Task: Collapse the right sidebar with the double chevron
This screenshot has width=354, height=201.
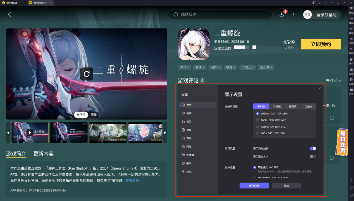Action: [351, 3]
